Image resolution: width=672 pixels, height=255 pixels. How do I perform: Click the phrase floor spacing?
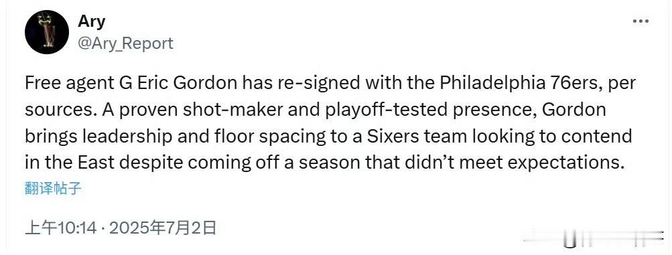255,137
